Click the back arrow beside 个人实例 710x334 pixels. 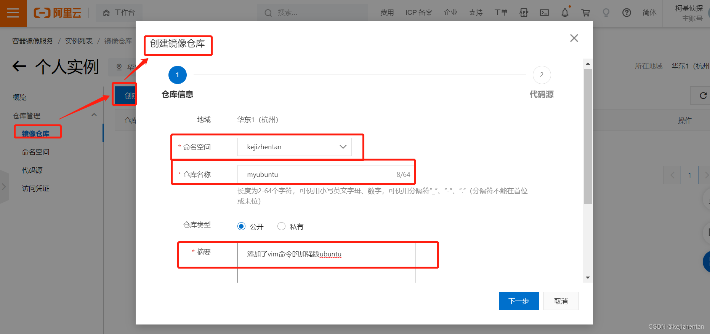(x=19, y=67)
